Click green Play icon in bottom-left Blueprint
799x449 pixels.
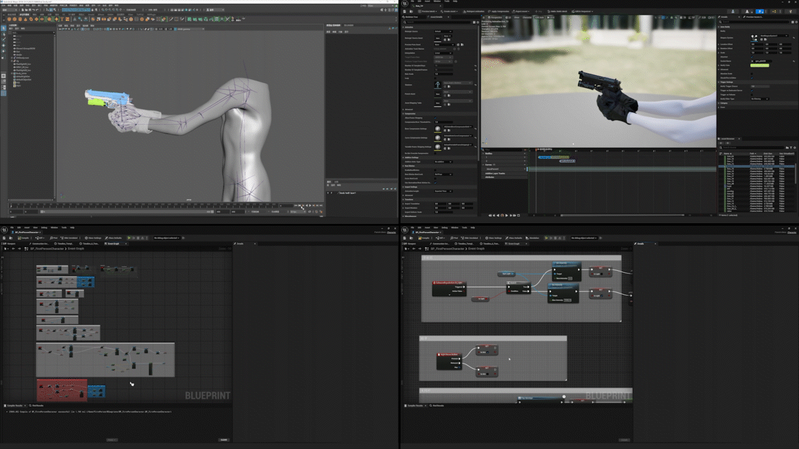tap(129, 238)
